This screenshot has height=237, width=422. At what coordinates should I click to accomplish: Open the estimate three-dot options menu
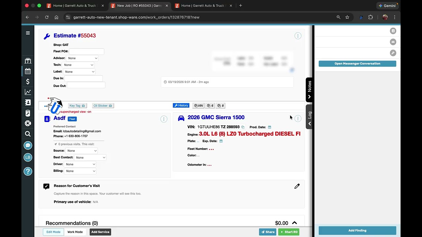[298, 36]
